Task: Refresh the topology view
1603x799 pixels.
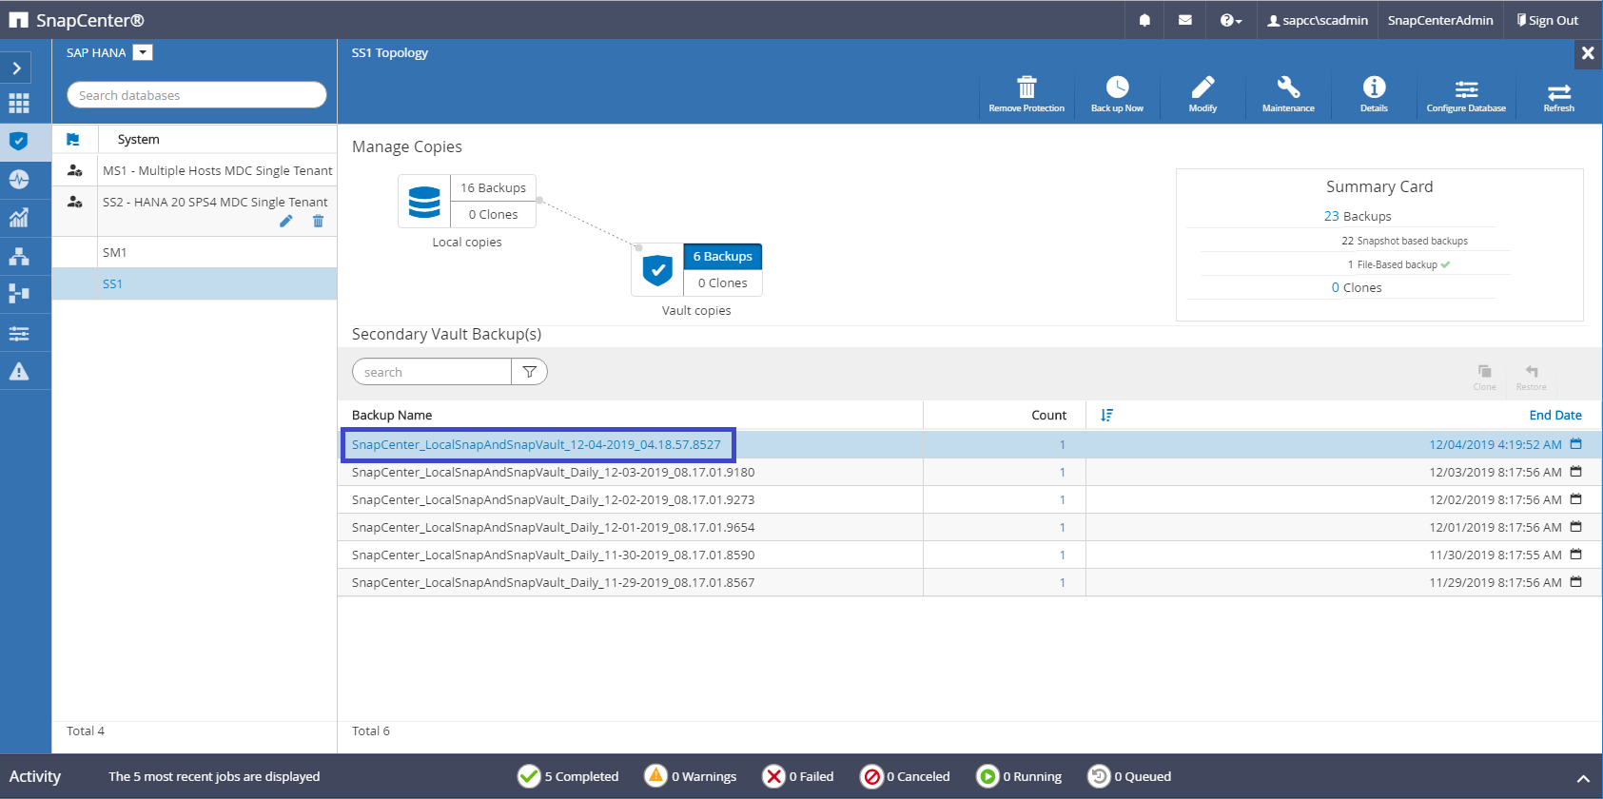Action: (1558, 93)
